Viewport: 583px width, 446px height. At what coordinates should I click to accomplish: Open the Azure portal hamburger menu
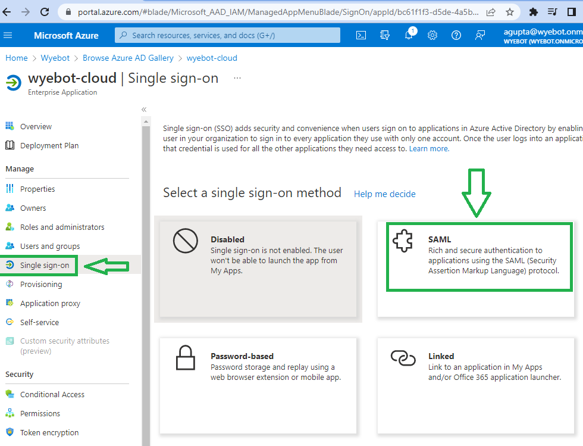coord(8,35)
